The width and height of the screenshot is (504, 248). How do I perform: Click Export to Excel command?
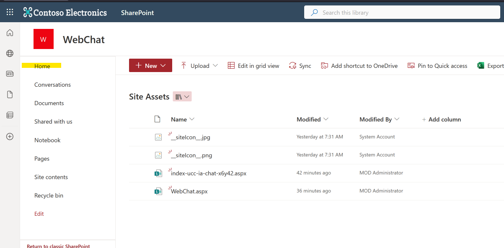coord(491,66)
